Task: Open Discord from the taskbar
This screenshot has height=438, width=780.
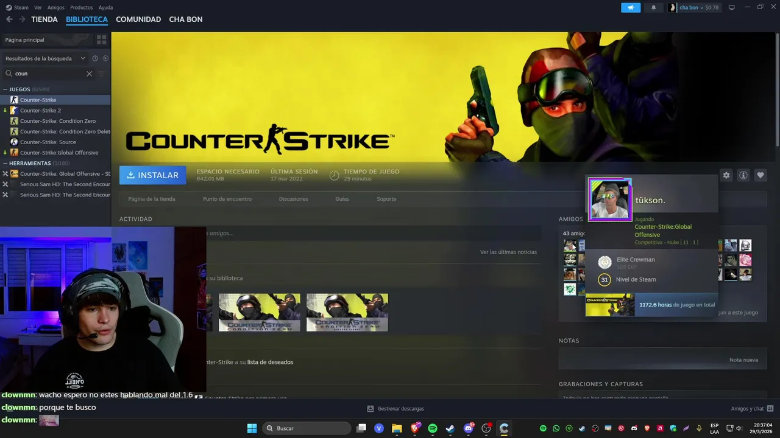Action: (469, 428)
